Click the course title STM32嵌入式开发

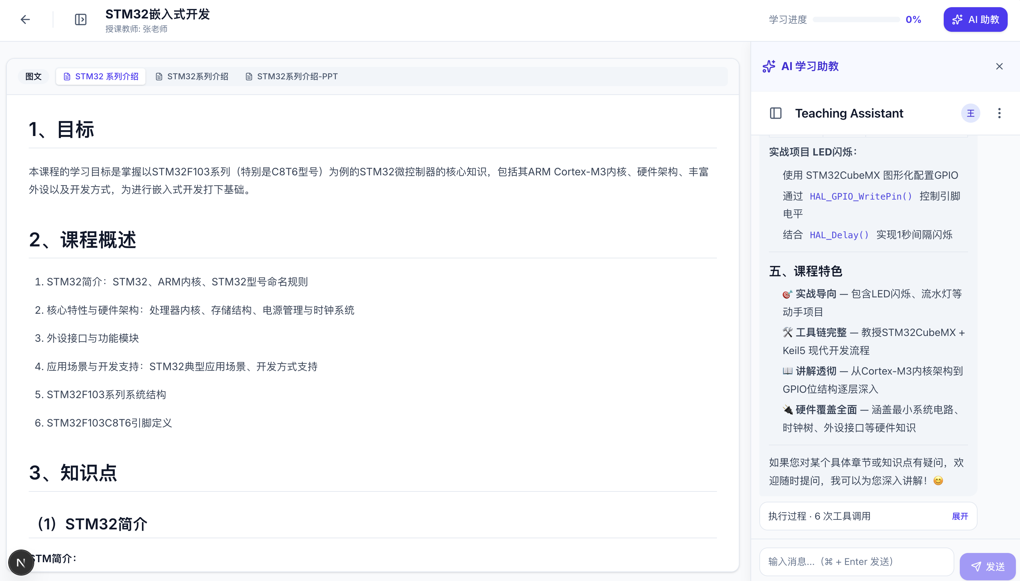[157, 14]
